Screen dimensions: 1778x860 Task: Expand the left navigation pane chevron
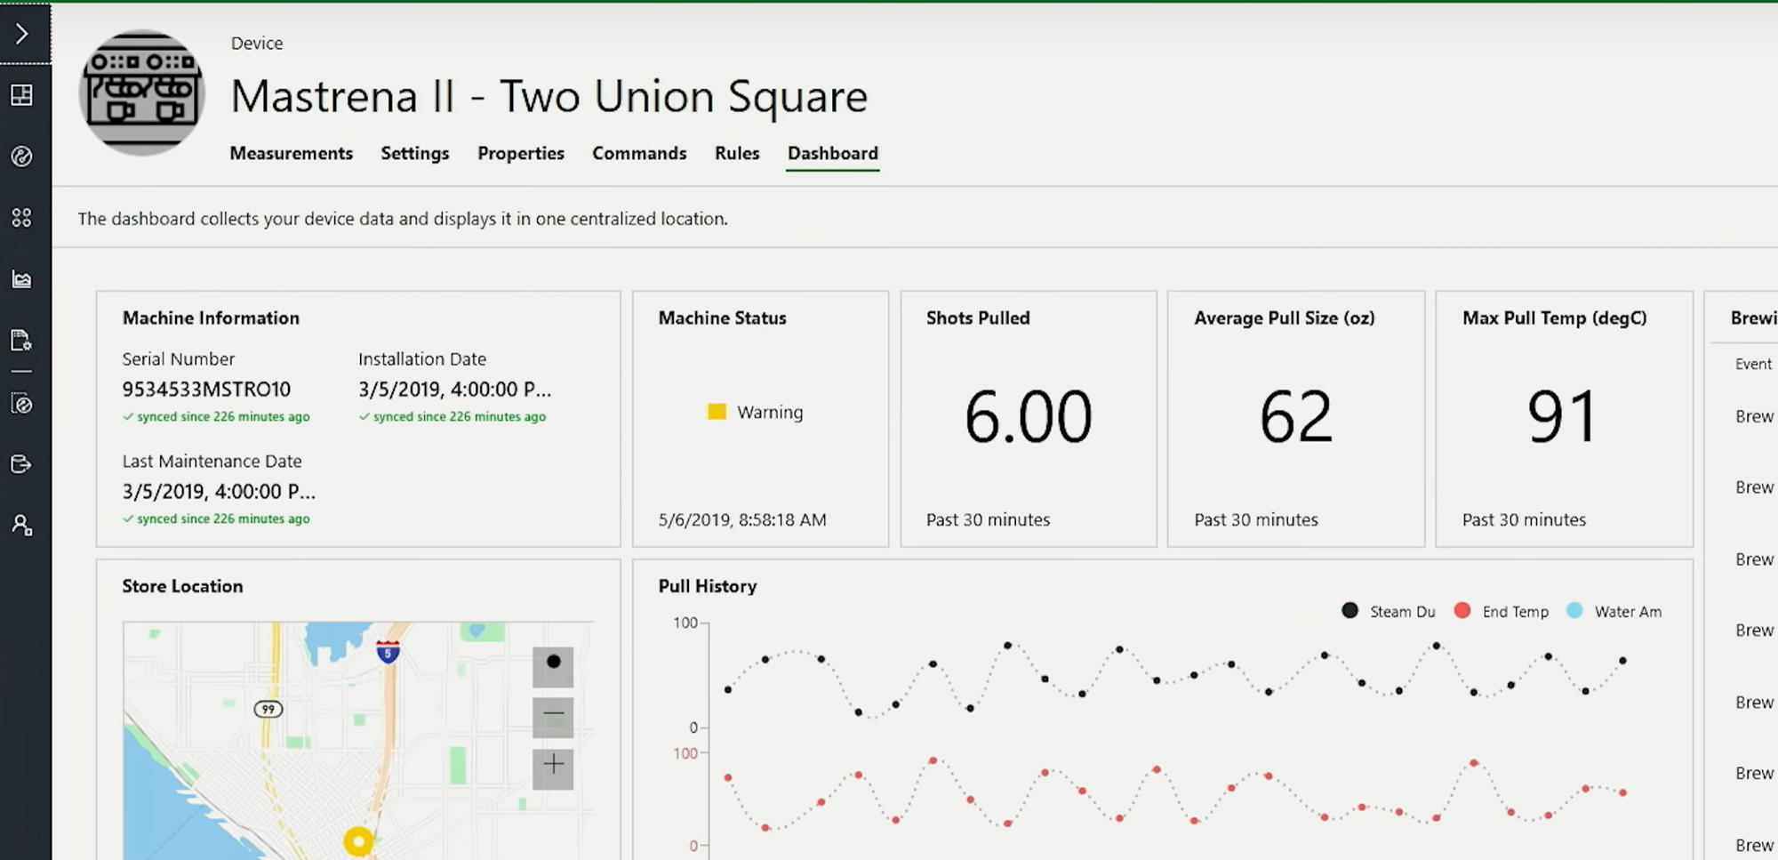22,34
